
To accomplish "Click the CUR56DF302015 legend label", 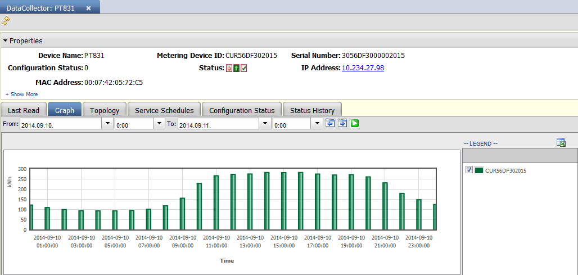I will (506, 170).
